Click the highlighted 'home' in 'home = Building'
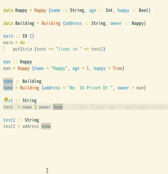 coord(8,88)
